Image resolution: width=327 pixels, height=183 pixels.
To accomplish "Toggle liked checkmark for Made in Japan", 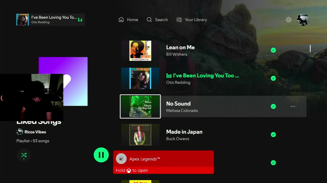I will coord(273,134).
